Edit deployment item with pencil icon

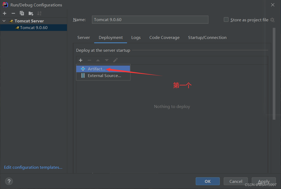point(115,60)
